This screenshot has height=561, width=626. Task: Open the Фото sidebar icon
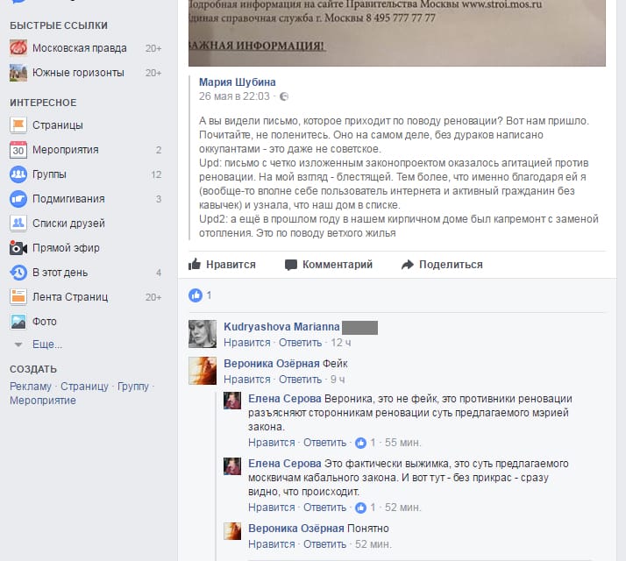coord(18,322)
